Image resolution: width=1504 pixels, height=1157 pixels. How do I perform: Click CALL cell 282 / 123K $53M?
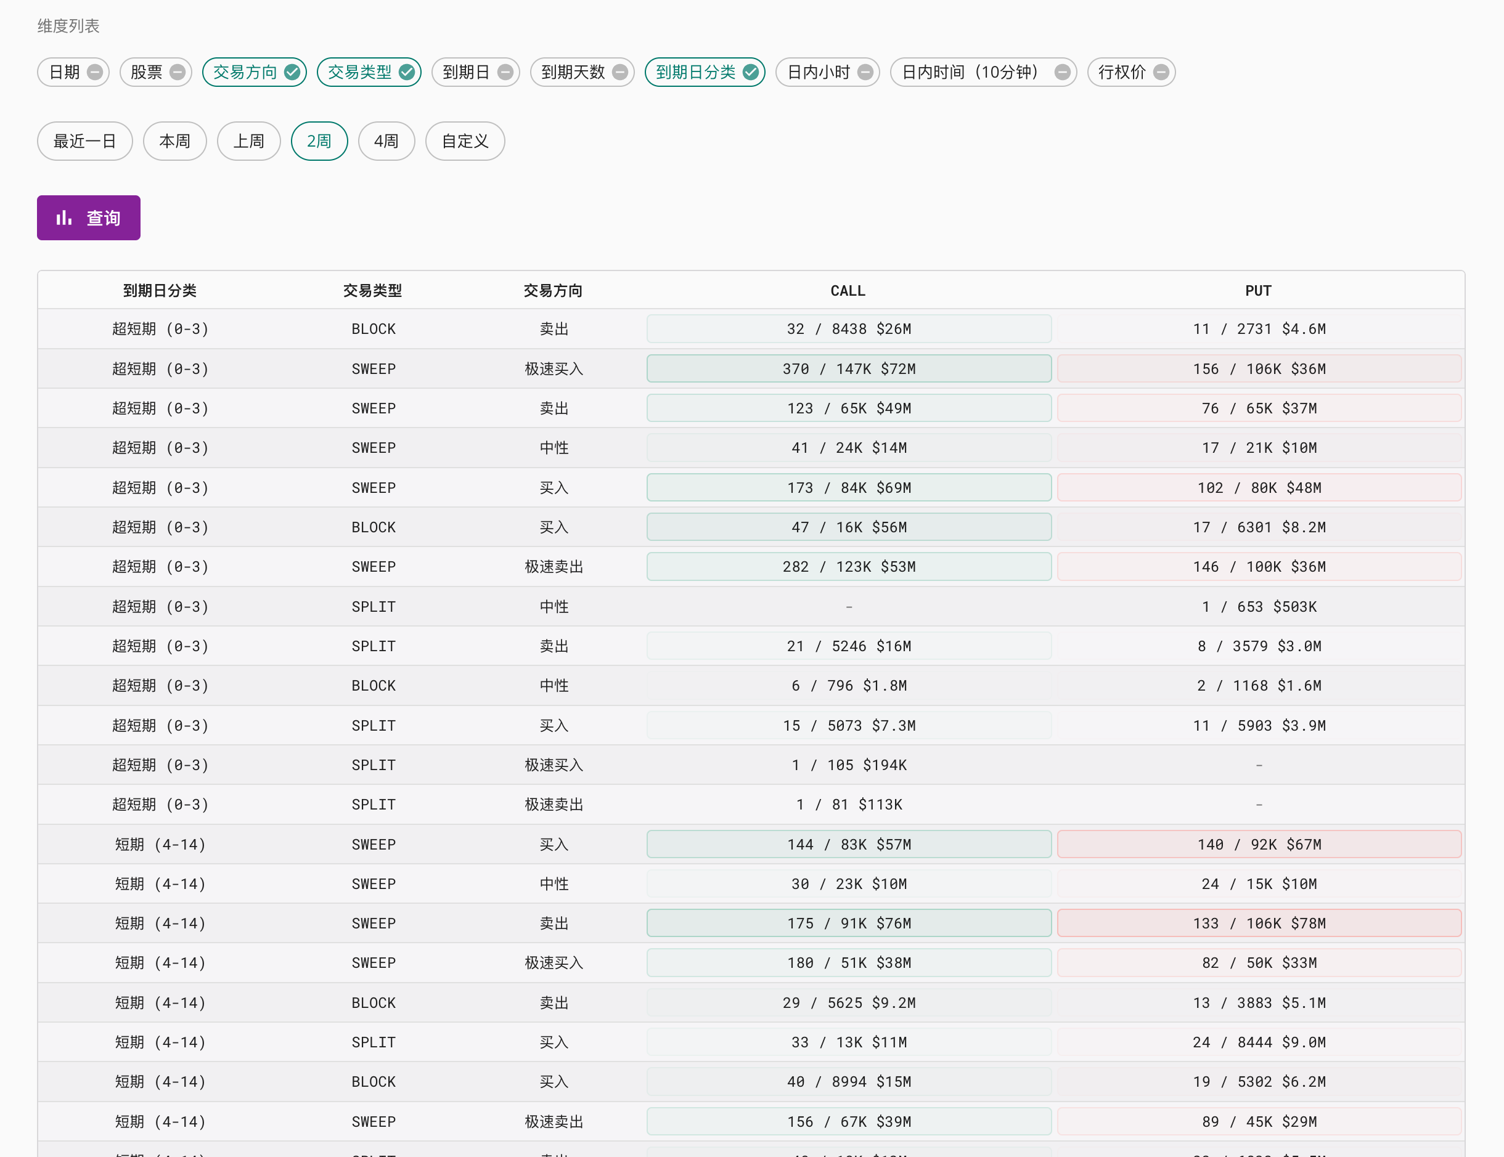pyautogui.click(x=849, y=566)
